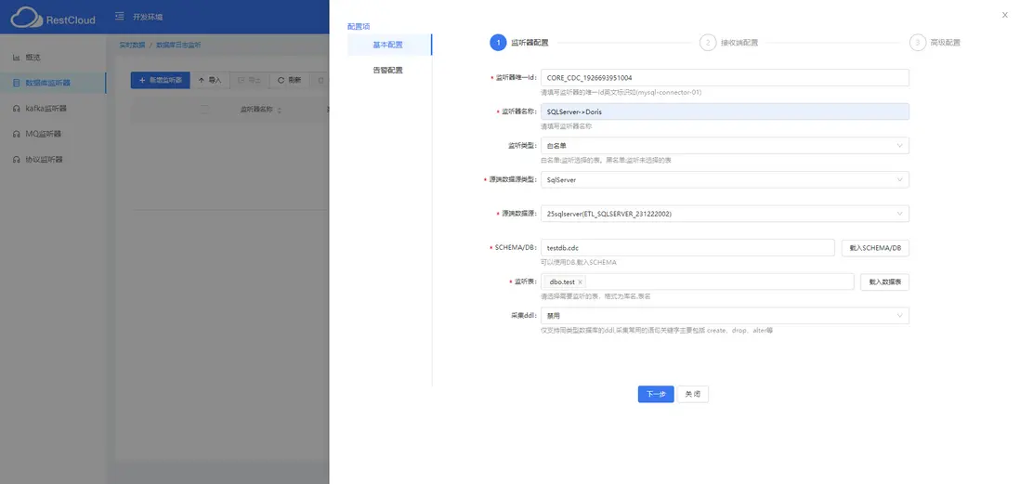This screenshot has height=484, width=1020.
Task: Open the 监听类型 dropdown showing 白名单
Action: [725, 145]
